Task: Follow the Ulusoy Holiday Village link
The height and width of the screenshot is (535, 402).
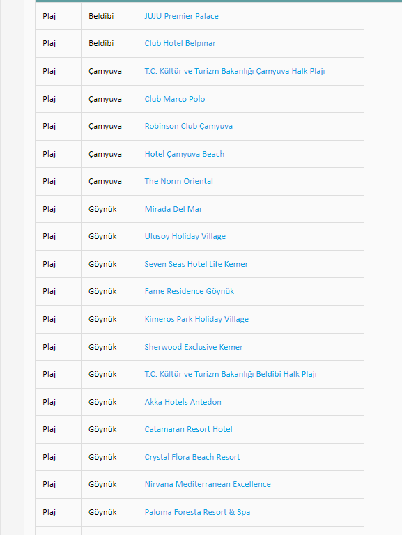Action: 185,236
